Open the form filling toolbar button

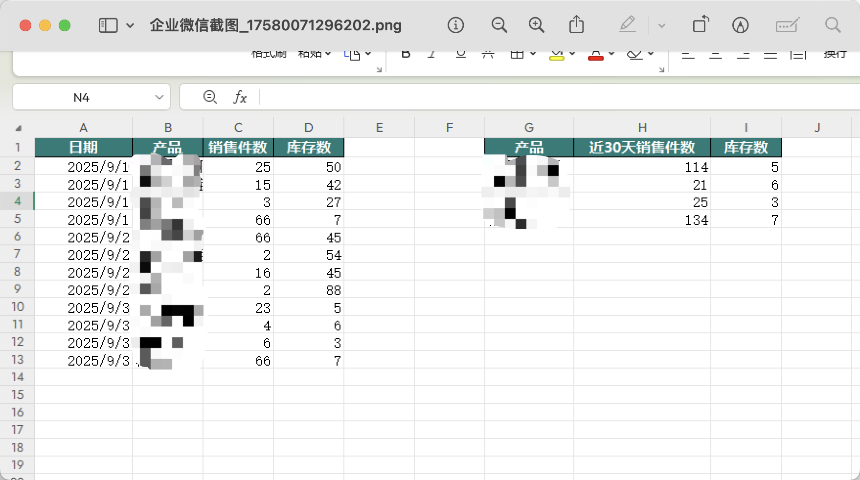click(788, 25)
